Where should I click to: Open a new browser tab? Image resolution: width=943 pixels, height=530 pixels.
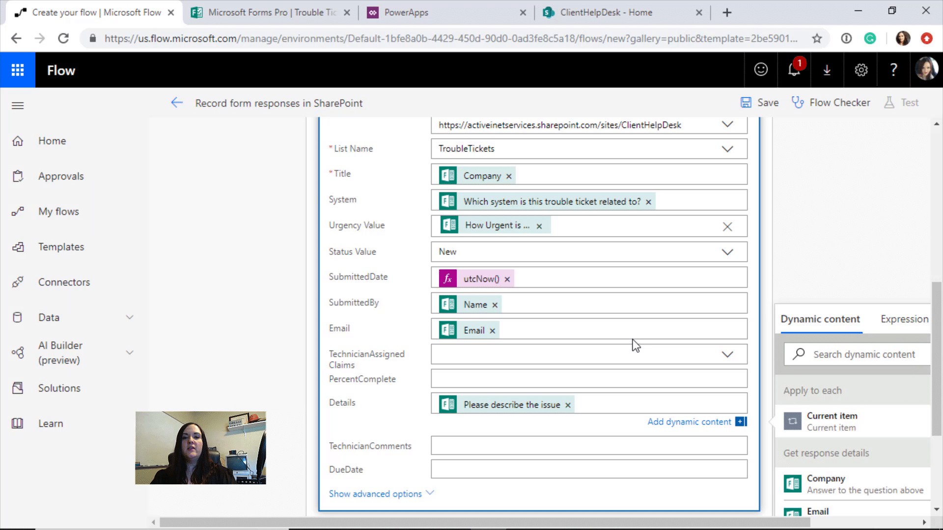pyautogui.click(x=727, y=13)
